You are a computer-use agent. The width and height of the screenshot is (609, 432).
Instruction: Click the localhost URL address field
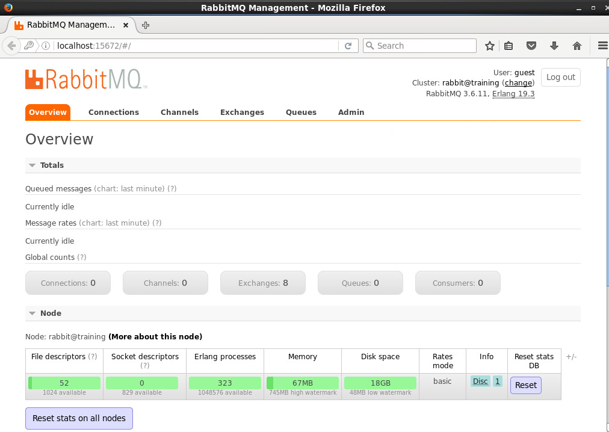tap(196, 46)
